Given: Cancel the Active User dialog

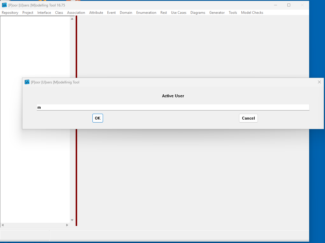Looking at the screenshot, I should [x=248, y=118].
